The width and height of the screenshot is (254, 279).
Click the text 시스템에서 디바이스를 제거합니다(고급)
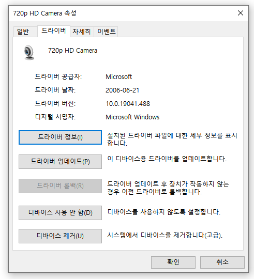[165, 236]
